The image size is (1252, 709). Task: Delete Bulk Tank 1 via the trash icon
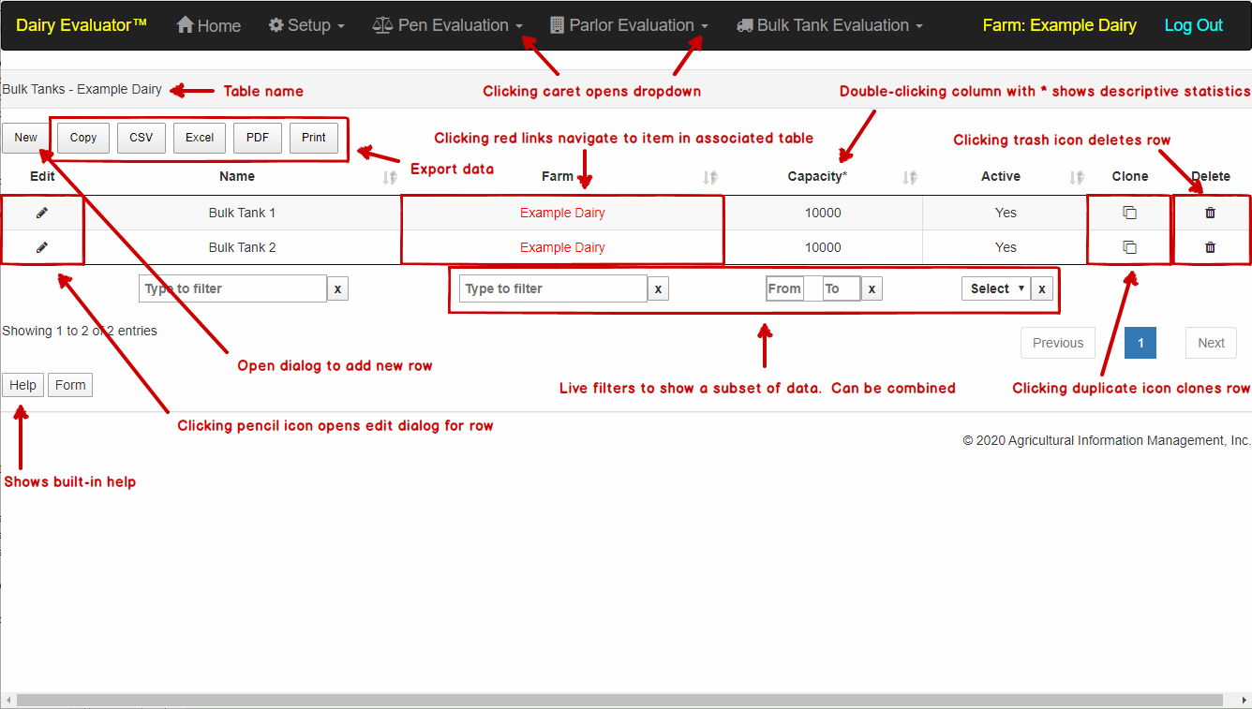(x=1210, y=213)
